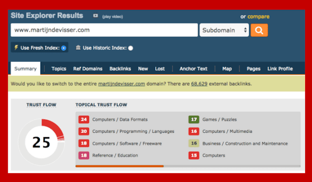312x182 pixels.
Task: Click the URL input field
Action: (104, 30)
